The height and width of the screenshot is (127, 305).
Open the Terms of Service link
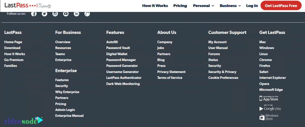click(170, 78)
